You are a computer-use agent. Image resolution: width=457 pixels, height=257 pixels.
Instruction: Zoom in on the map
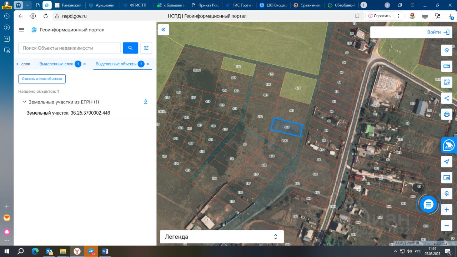(x=446, y=210)
